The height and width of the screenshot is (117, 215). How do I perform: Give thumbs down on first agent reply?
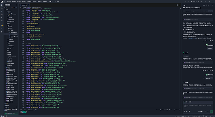pyautogui.click(x=206, y=41)
